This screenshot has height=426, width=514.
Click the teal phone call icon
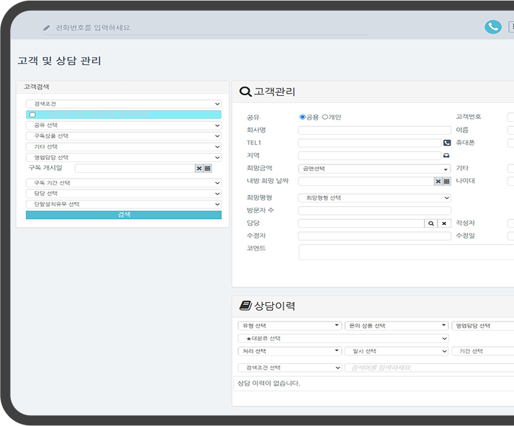pos(493,27)
